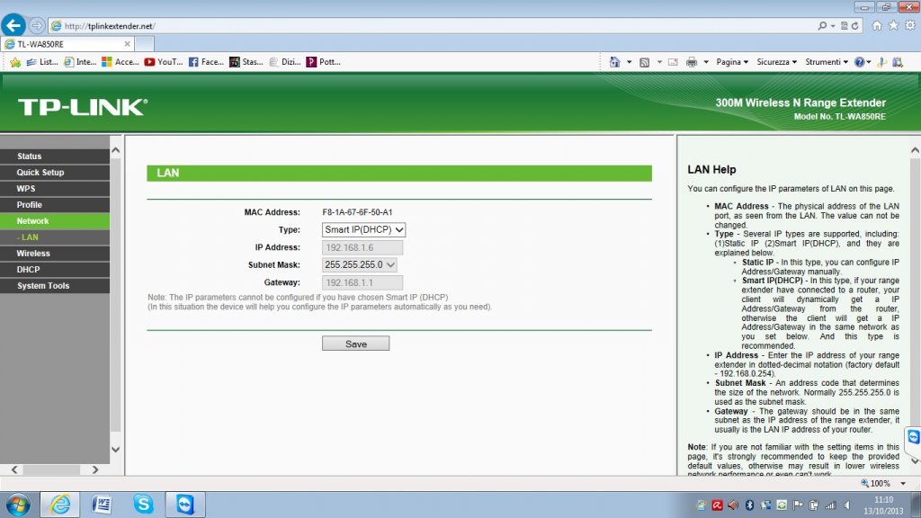The height and width of the screenshot is (518, 921).
Task: Click the help panel scroll up arrow
Action: [x=915, y=150]
